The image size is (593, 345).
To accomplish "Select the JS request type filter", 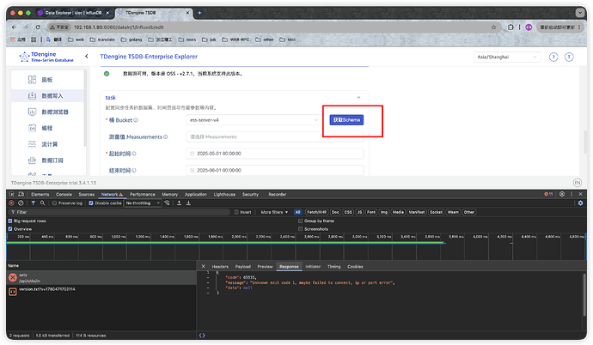I will click(359, 212).
